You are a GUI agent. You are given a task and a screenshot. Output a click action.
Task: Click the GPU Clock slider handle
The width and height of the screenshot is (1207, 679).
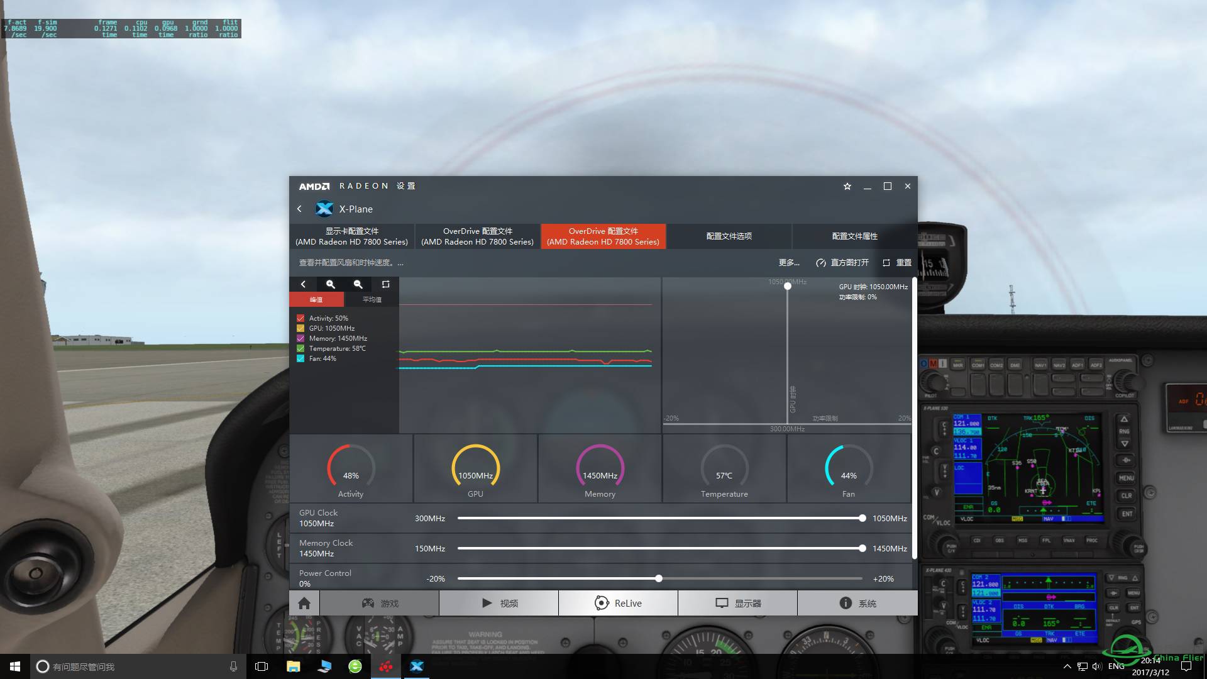pyautogui.click(x=863, y=518)
